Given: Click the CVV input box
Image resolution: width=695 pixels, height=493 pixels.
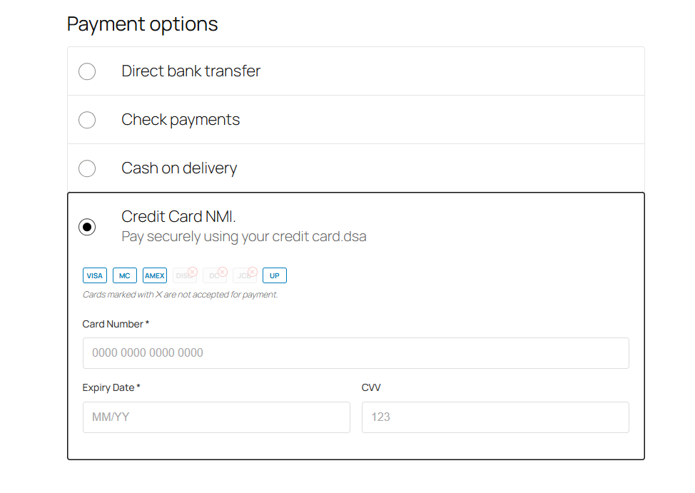Looking at the screenshot, I should tap(494, 417).
